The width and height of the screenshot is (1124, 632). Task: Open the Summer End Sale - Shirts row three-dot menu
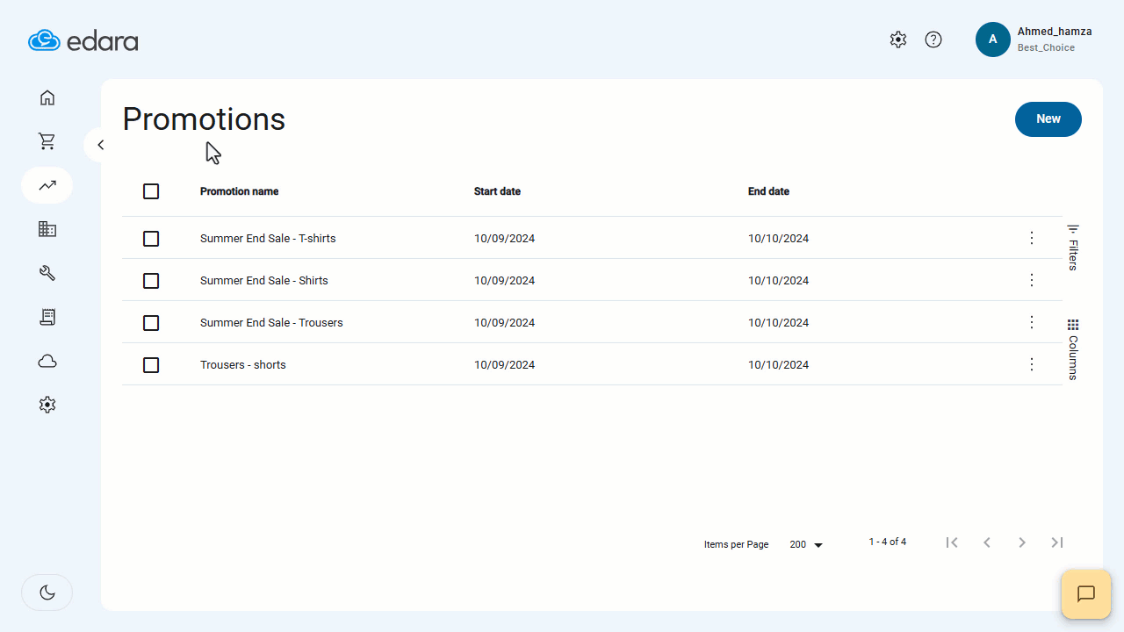point(1032,280)
